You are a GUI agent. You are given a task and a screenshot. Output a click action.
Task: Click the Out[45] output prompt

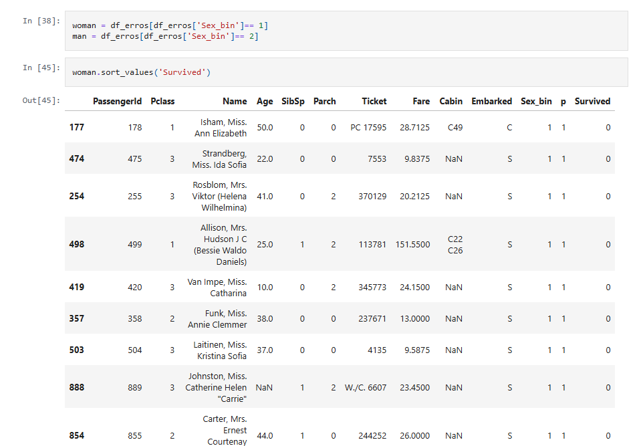(41, 101)
